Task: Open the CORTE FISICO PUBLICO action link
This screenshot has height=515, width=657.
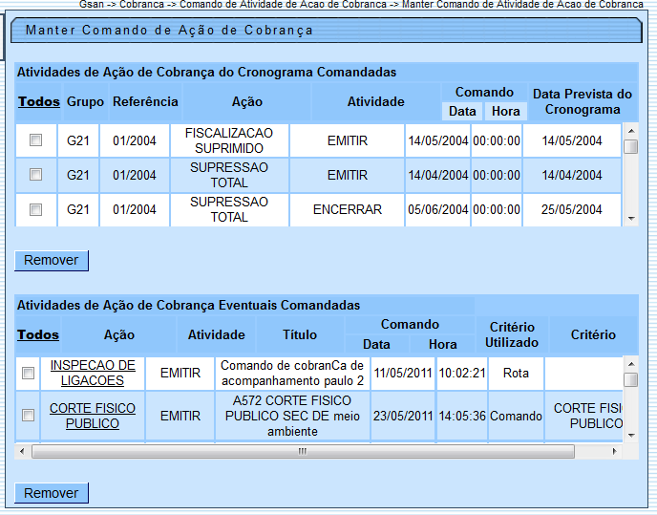Action: click(x=93, y=416)
